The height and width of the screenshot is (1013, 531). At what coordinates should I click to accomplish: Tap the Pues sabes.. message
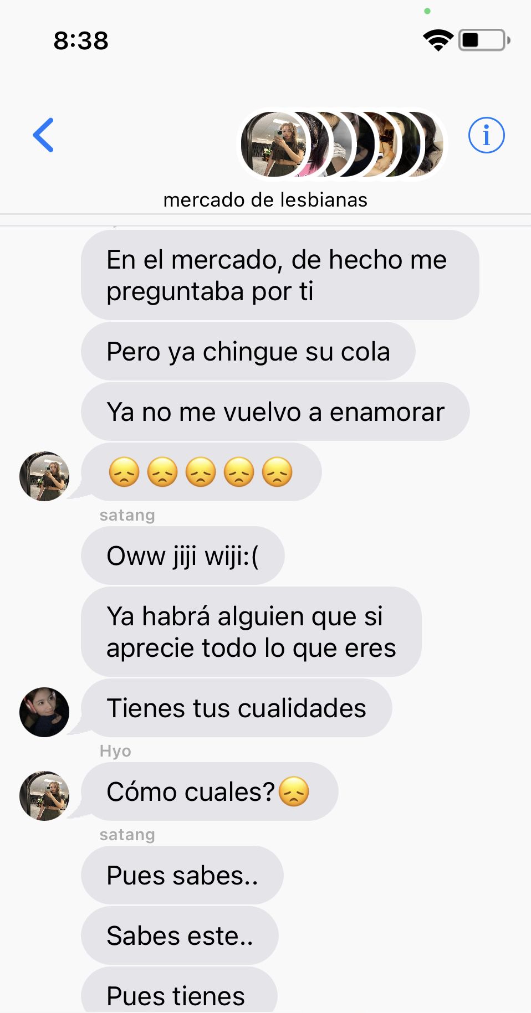182,876
